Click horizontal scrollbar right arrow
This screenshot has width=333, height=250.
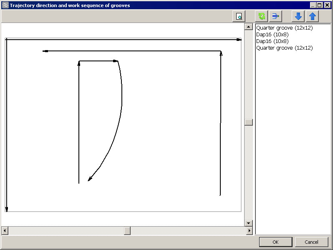coord(249,230)
